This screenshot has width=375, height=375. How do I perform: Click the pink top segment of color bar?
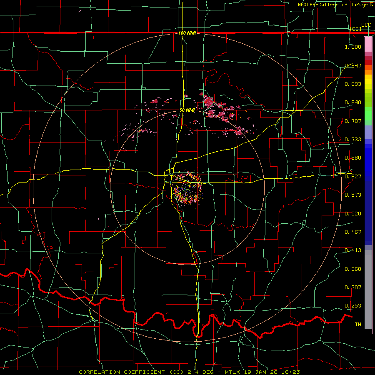pos(368,44)
